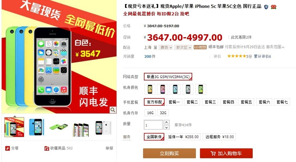
Task: Open the 安次区 district dropdown
Action: coord(183,47)
